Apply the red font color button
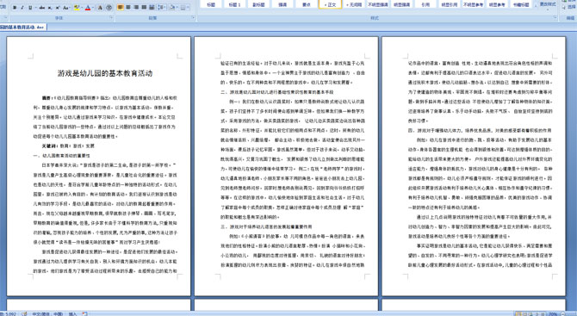 pos(88,8)
